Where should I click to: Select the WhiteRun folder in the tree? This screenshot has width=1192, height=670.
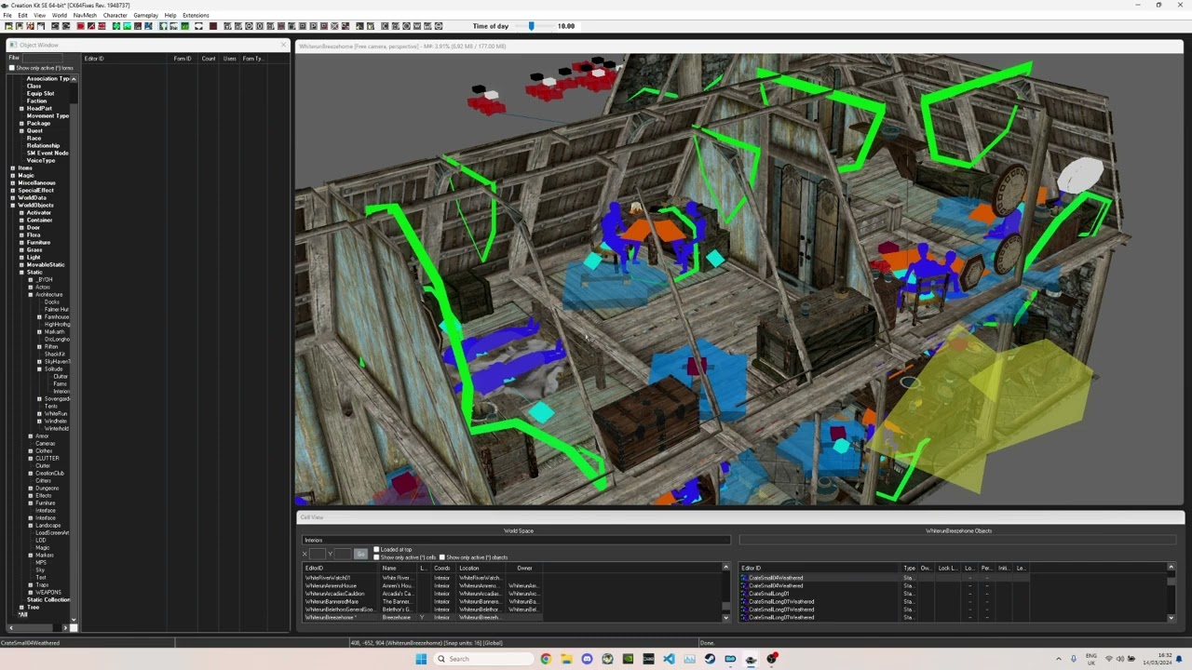point(56,414)
